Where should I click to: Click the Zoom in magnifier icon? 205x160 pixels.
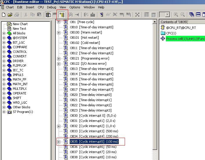click(x=176, y=14)
